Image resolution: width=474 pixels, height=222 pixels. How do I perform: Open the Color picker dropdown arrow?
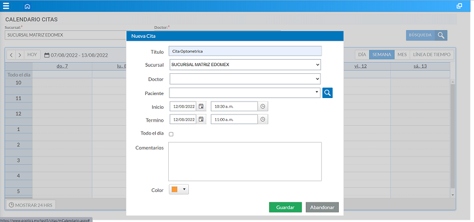pos(184,190)
